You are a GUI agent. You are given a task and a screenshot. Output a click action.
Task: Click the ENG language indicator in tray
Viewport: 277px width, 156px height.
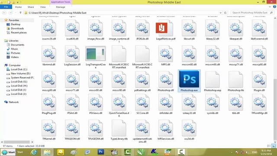pyautogui.click(x=254, y=152)
